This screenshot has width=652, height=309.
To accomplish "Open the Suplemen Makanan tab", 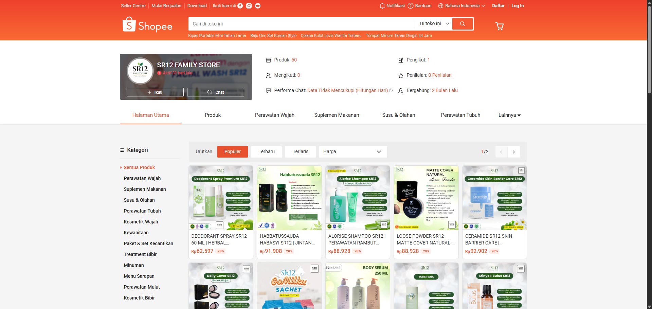I will [x=337, y=115].
